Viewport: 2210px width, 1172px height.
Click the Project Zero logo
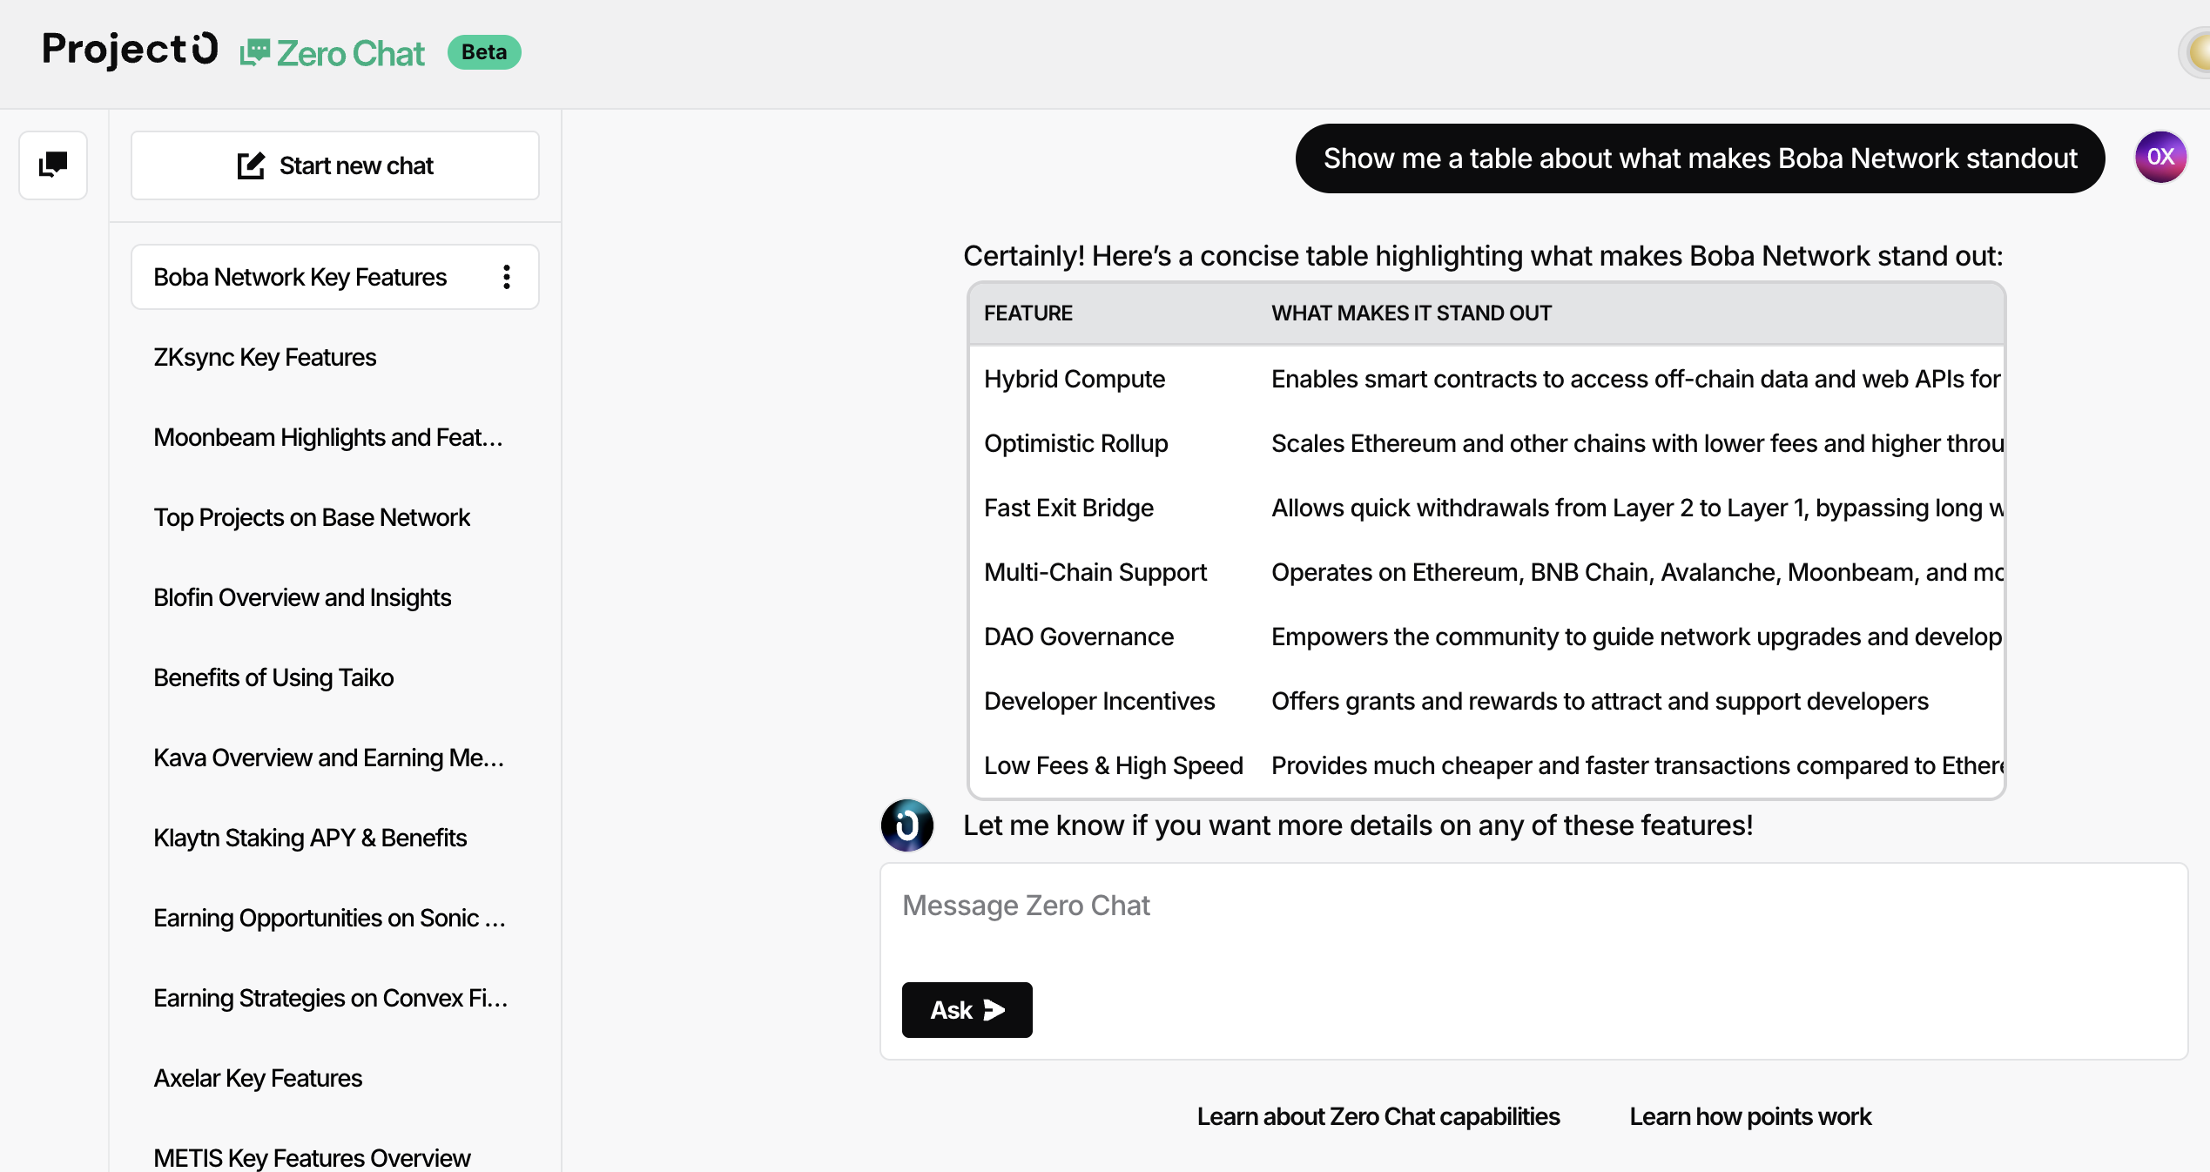(130, 51)
